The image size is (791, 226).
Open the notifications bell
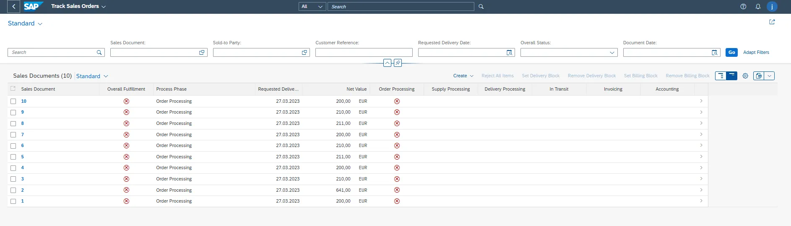tap(758, 7)
